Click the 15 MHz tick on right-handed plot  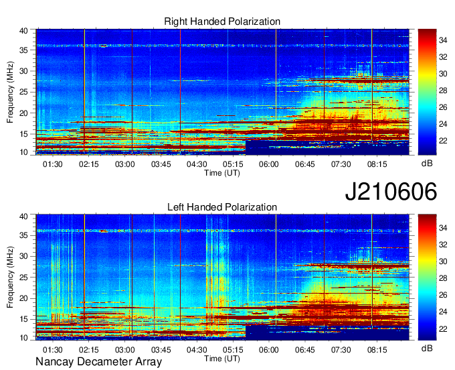pyautogui.click(x=23, y=134)
